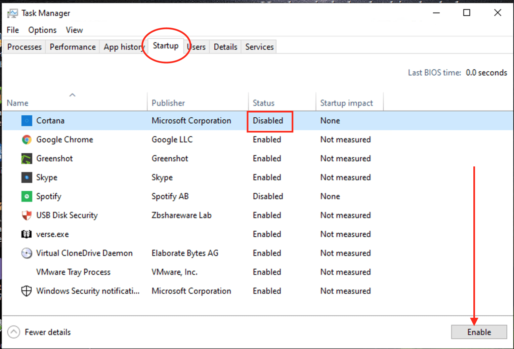Click the Cortana app icon
The image size is (514, 349).
(27, 121)
